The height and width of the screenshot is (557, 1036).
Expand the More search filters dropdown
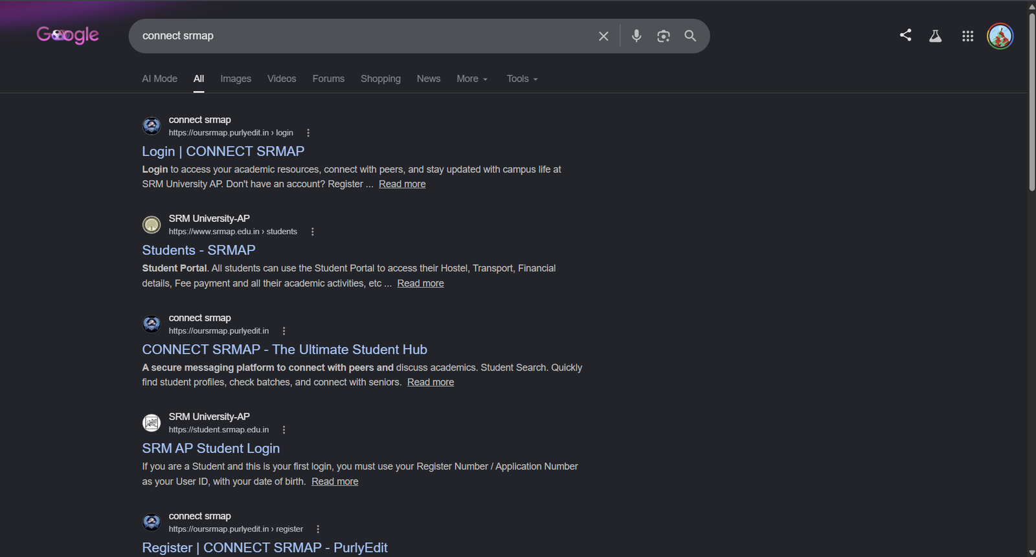click(x=472, y=79)
